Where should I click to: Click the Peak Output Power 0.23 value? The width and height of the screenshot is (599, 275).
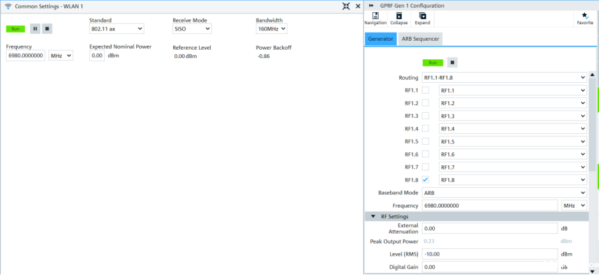[428, 241]
